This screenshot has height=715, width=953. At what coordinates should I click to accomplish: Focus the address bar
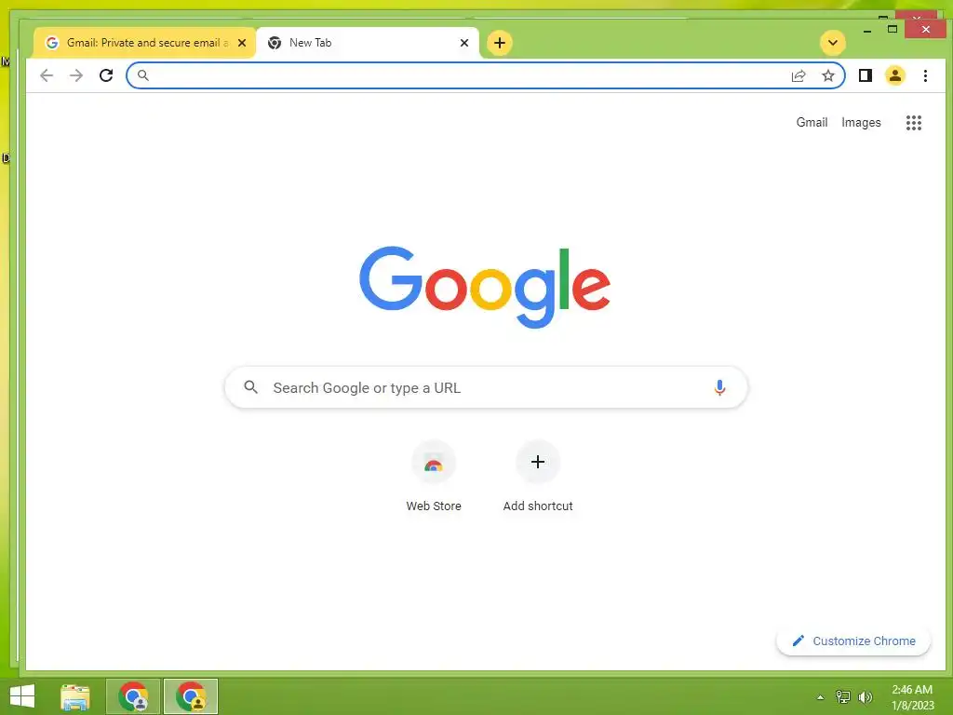click(486, 75)
